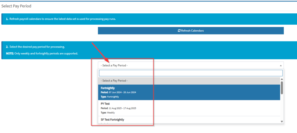Click the NOTE about weekly and fortnightly periods

click(42, 53)
